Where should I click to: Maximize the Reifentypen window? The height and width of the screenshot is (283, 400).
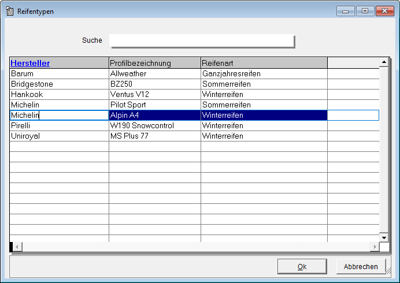point(365,11)
